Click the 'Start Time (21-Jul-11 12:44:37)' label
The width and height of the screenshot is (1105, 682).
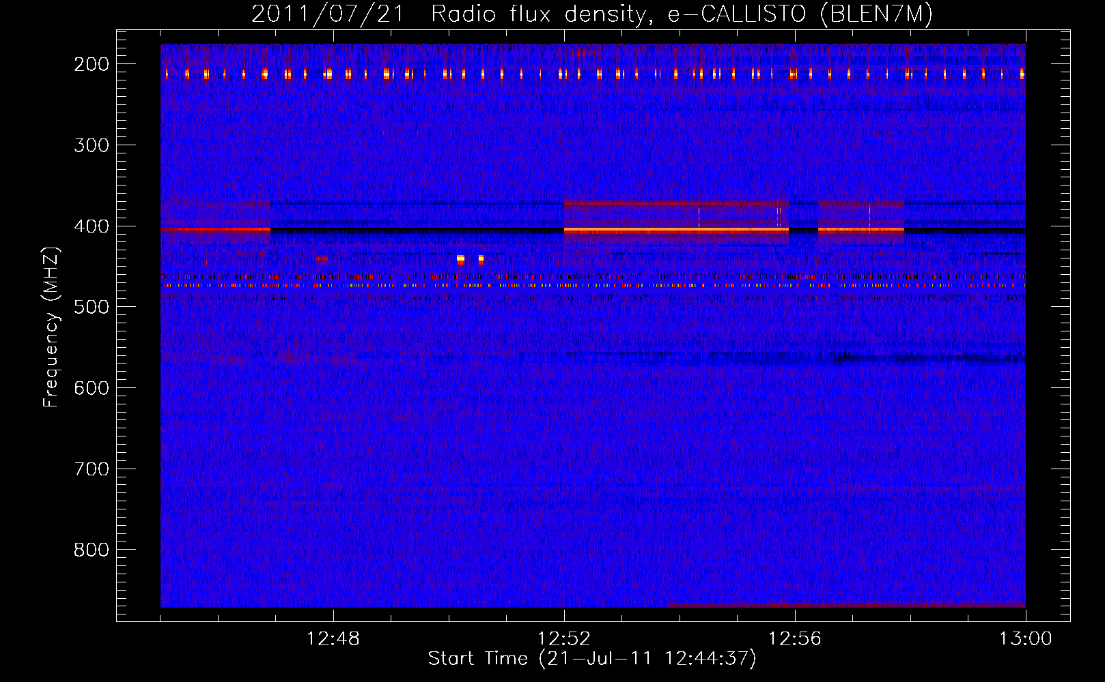tap(592, 659)
